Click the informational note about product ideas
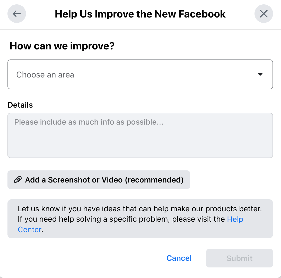The image size is (281, 278). pyautogui.click(x=140, y=219)
